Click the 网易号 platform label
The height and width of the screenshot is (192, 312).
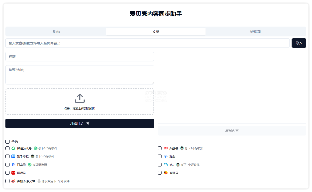click(x=21, y=173)
